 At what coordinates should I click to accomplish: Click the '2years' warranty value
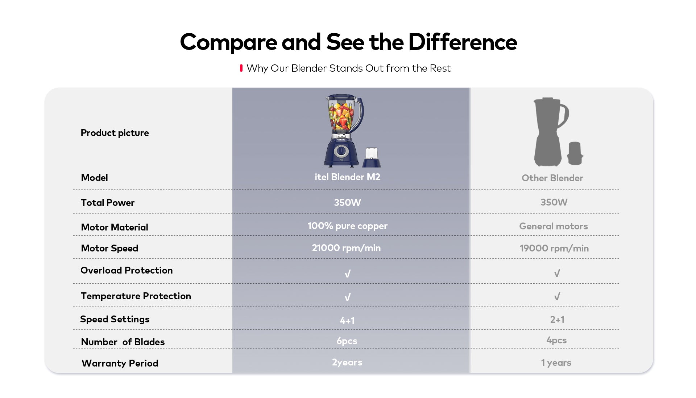tap(347, 362)
